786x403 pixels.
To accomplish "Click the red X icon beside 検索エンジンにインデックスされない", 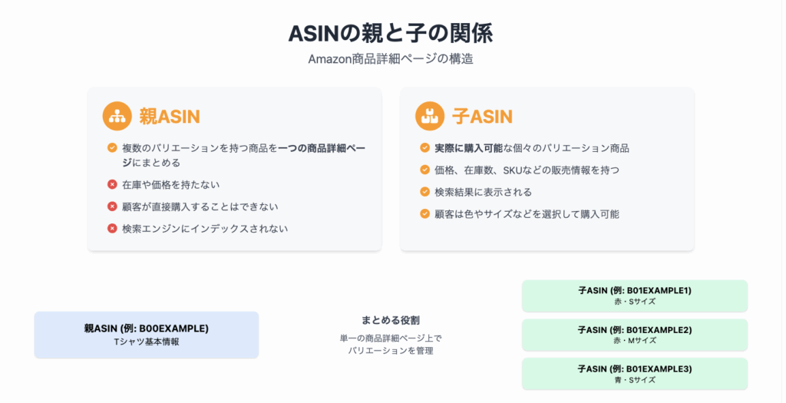I will coord(112,229).
